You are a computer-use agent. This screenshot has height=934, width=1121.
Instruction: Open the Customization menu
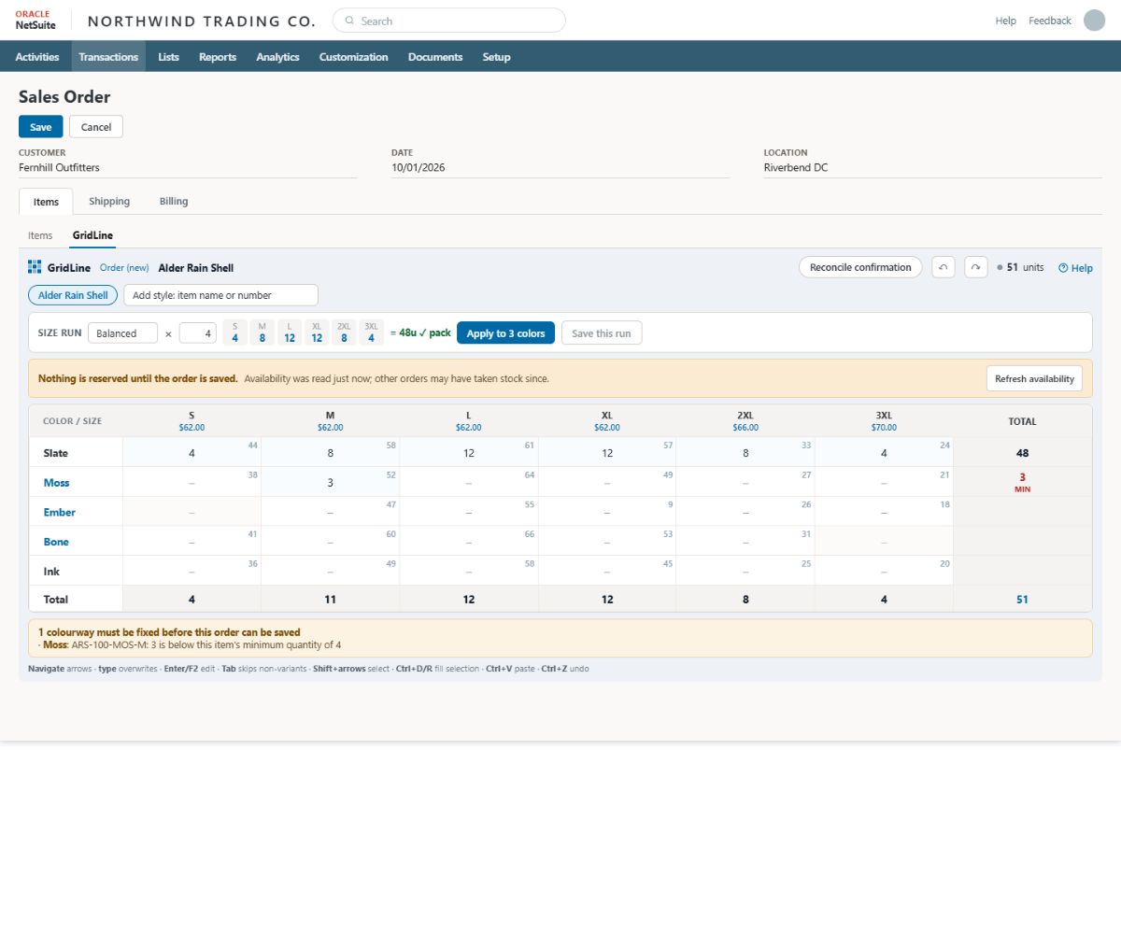coord(353,57)
